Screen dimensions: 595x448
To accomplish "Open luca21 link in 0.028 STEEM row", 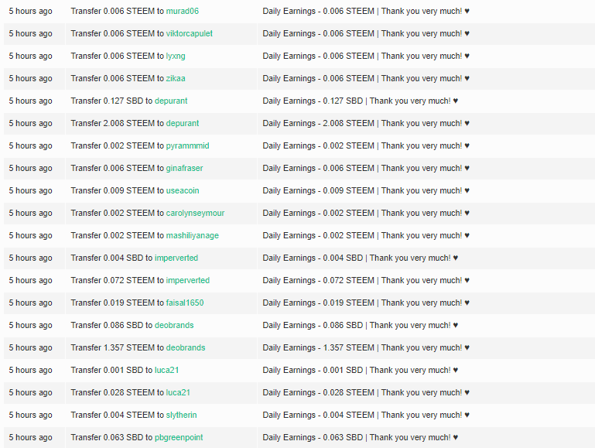I will click(178, 392).
